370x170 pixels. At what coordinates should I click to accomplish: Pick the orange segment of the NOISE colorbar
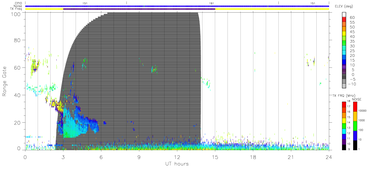[x=355, y=116]
